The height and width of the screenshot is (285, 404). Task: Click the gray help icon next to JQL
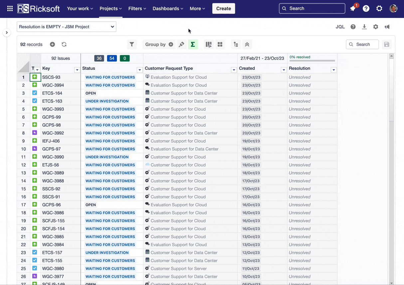click(x=353, y=27)
